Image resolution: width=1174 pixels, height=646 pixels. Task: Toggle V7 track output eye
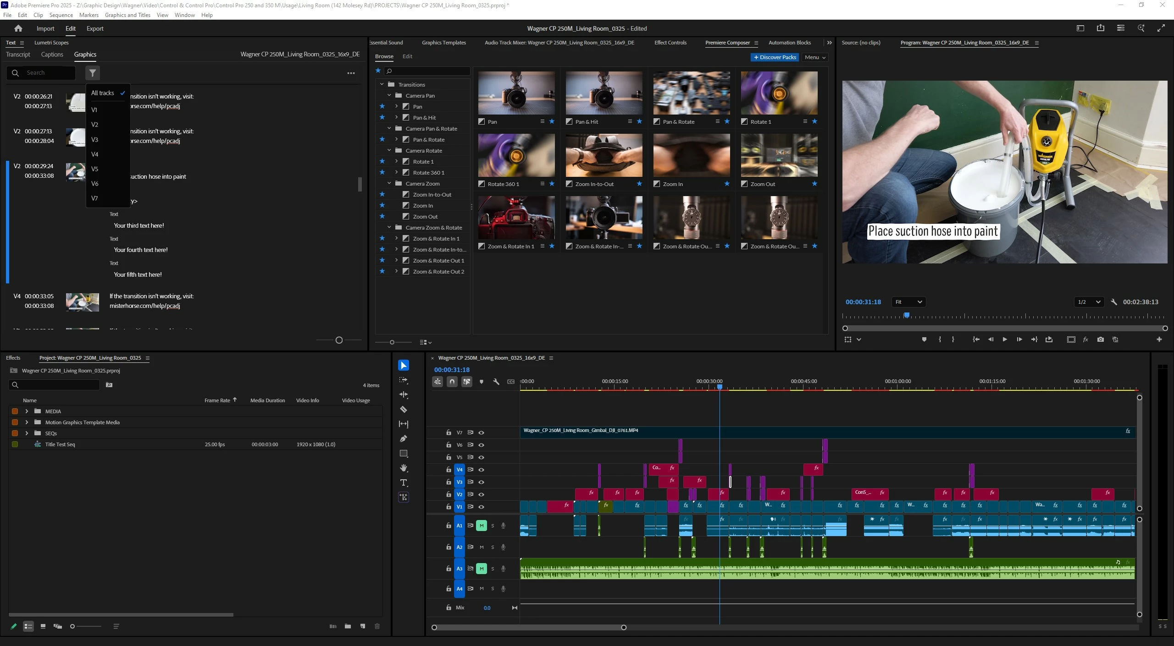[481, 432]
